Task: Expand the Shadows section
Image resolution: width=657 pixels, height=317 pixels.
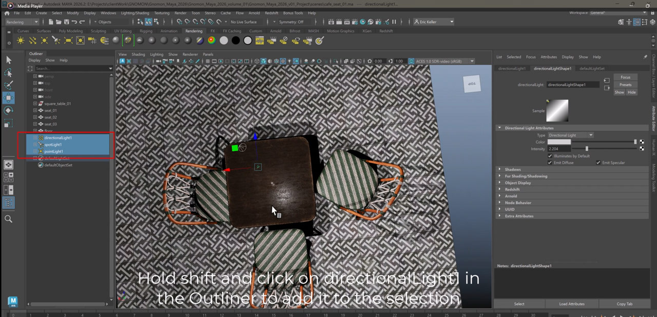Action: 512,169
